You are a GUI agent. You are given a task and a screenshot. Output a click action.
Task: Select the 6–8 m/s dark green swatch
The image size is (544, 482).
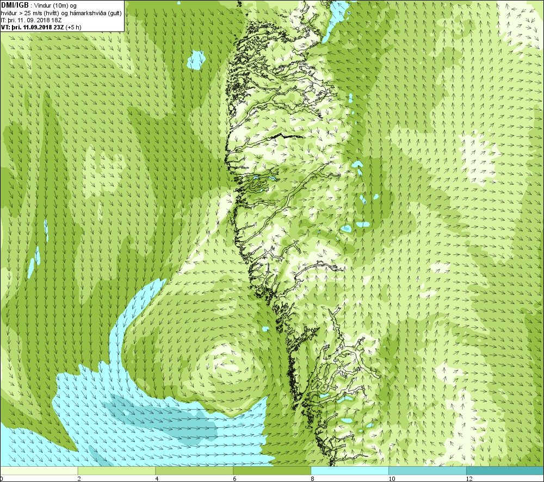[272, 471]
